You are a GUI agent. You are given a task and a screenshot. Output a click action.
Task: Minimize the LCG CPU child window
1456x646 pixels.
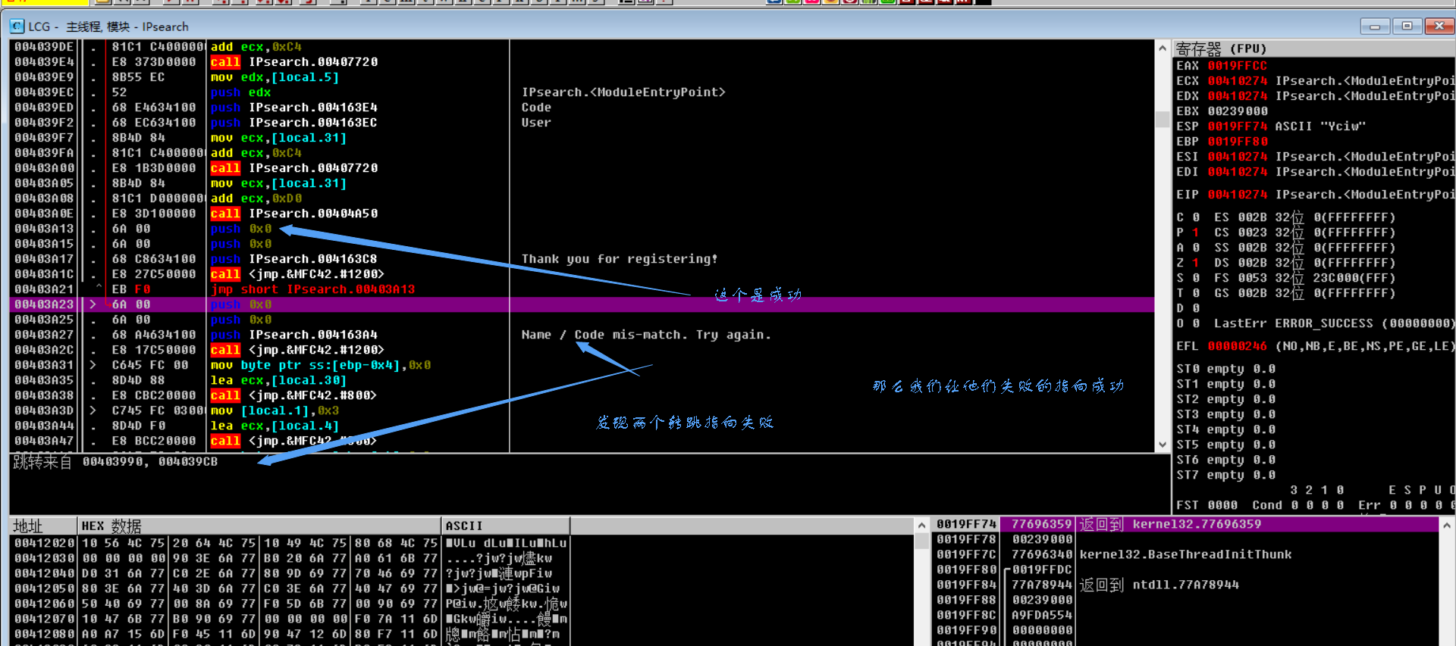point(1375,27)
